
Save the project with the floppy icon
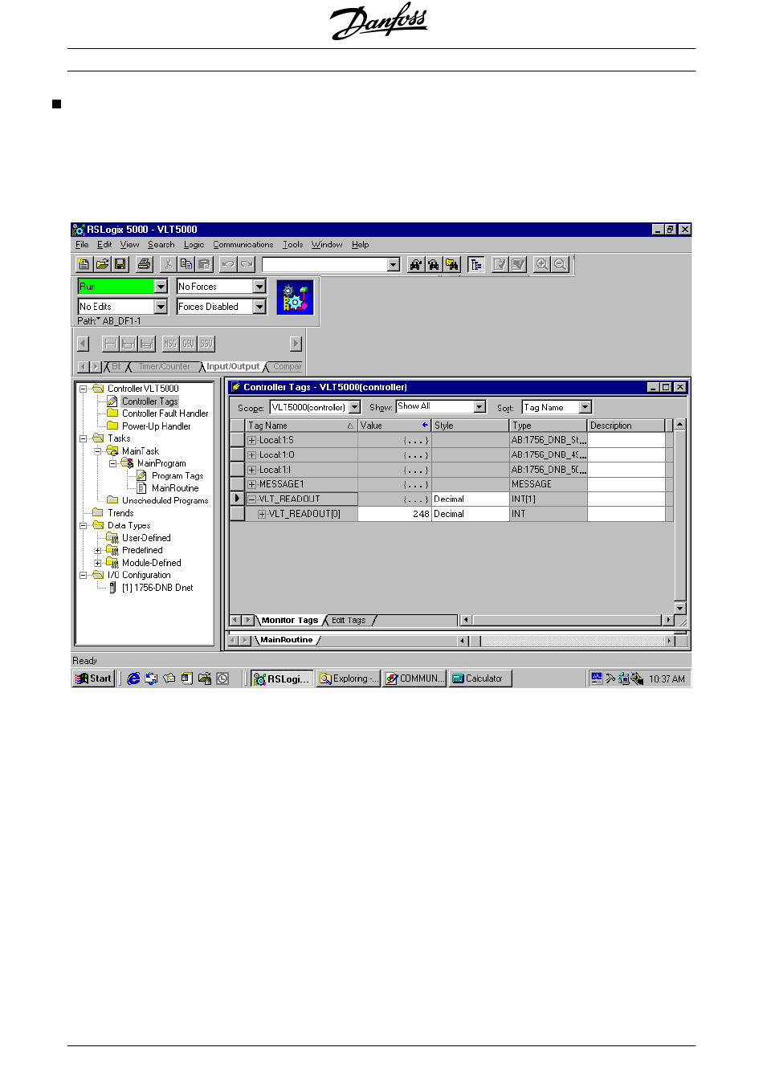tap(120, 264)
